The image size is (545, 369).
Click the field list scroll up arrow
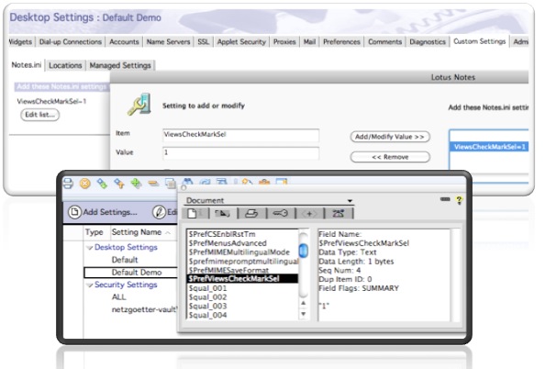click(304, 303)
